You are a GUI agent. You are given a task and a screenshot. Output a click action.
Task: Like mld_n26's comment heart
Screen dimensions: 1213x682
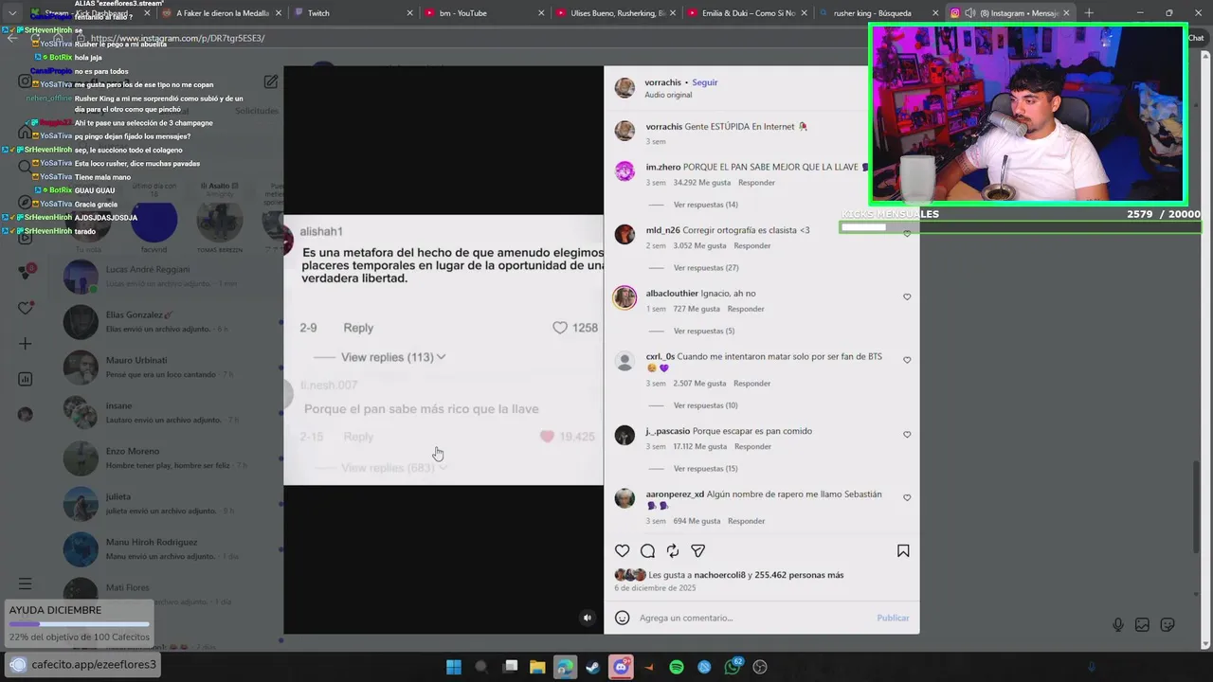pos(907,233)
